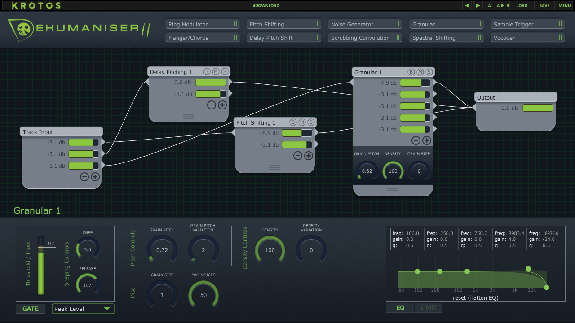Viewport: 575px width, 323px height.
Task: Click reset (flatten EQ)
Action: pyautogui.click(x=476, y=297)
